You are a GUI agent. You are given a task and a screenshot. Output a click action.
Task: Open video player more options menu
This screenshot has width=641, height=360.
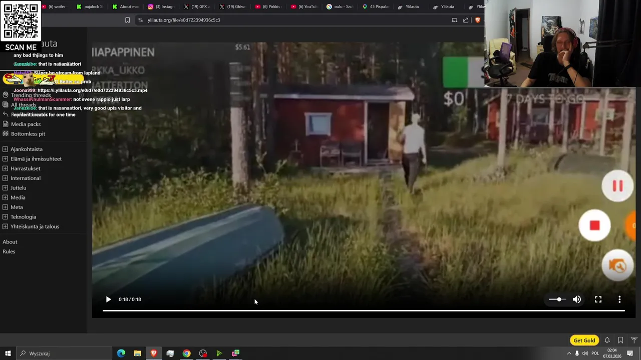coord(619,299)
